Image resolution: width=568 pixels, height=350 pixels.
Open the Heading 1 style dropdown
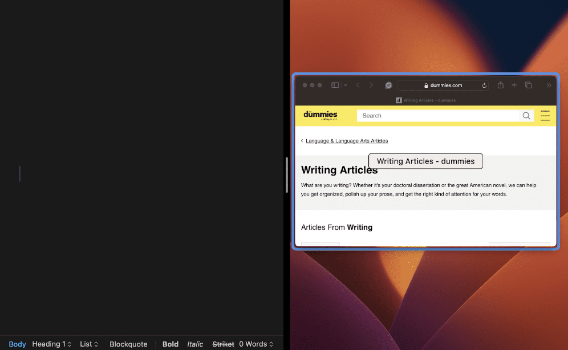[51, 344]
